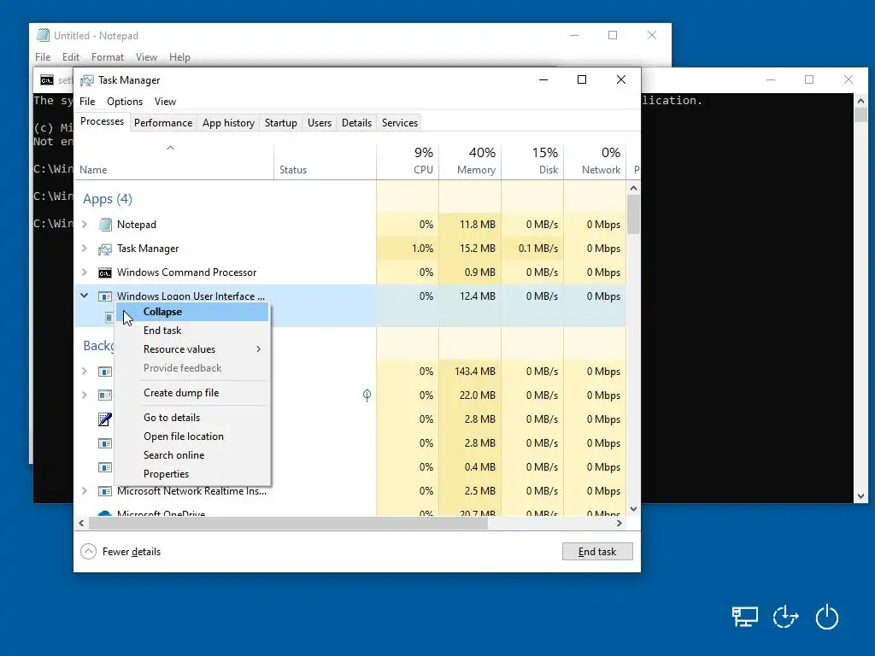The height and width of the screenshot is (656, 875).
Task: Choose Open file location
Action: click(x=192, y=436)
